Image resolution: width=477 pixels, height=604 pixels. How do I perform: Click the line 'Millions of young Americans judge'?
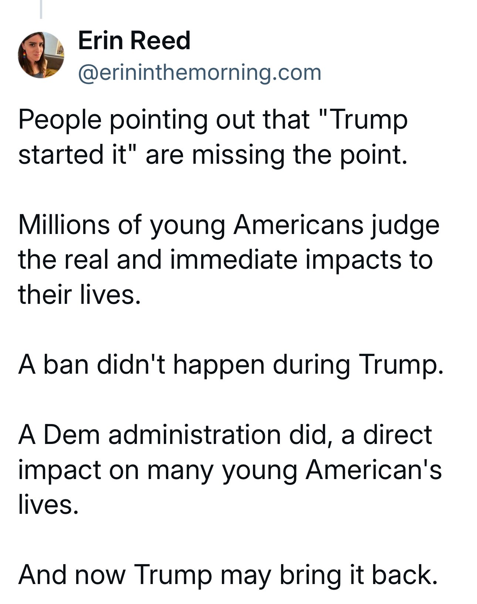click(229, 225)
